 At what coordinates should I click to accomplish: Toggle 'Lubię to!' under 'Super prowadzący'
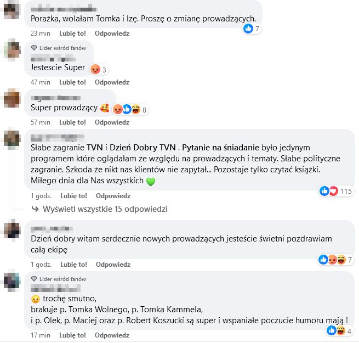pyautogui.click(x=72, y=122)
